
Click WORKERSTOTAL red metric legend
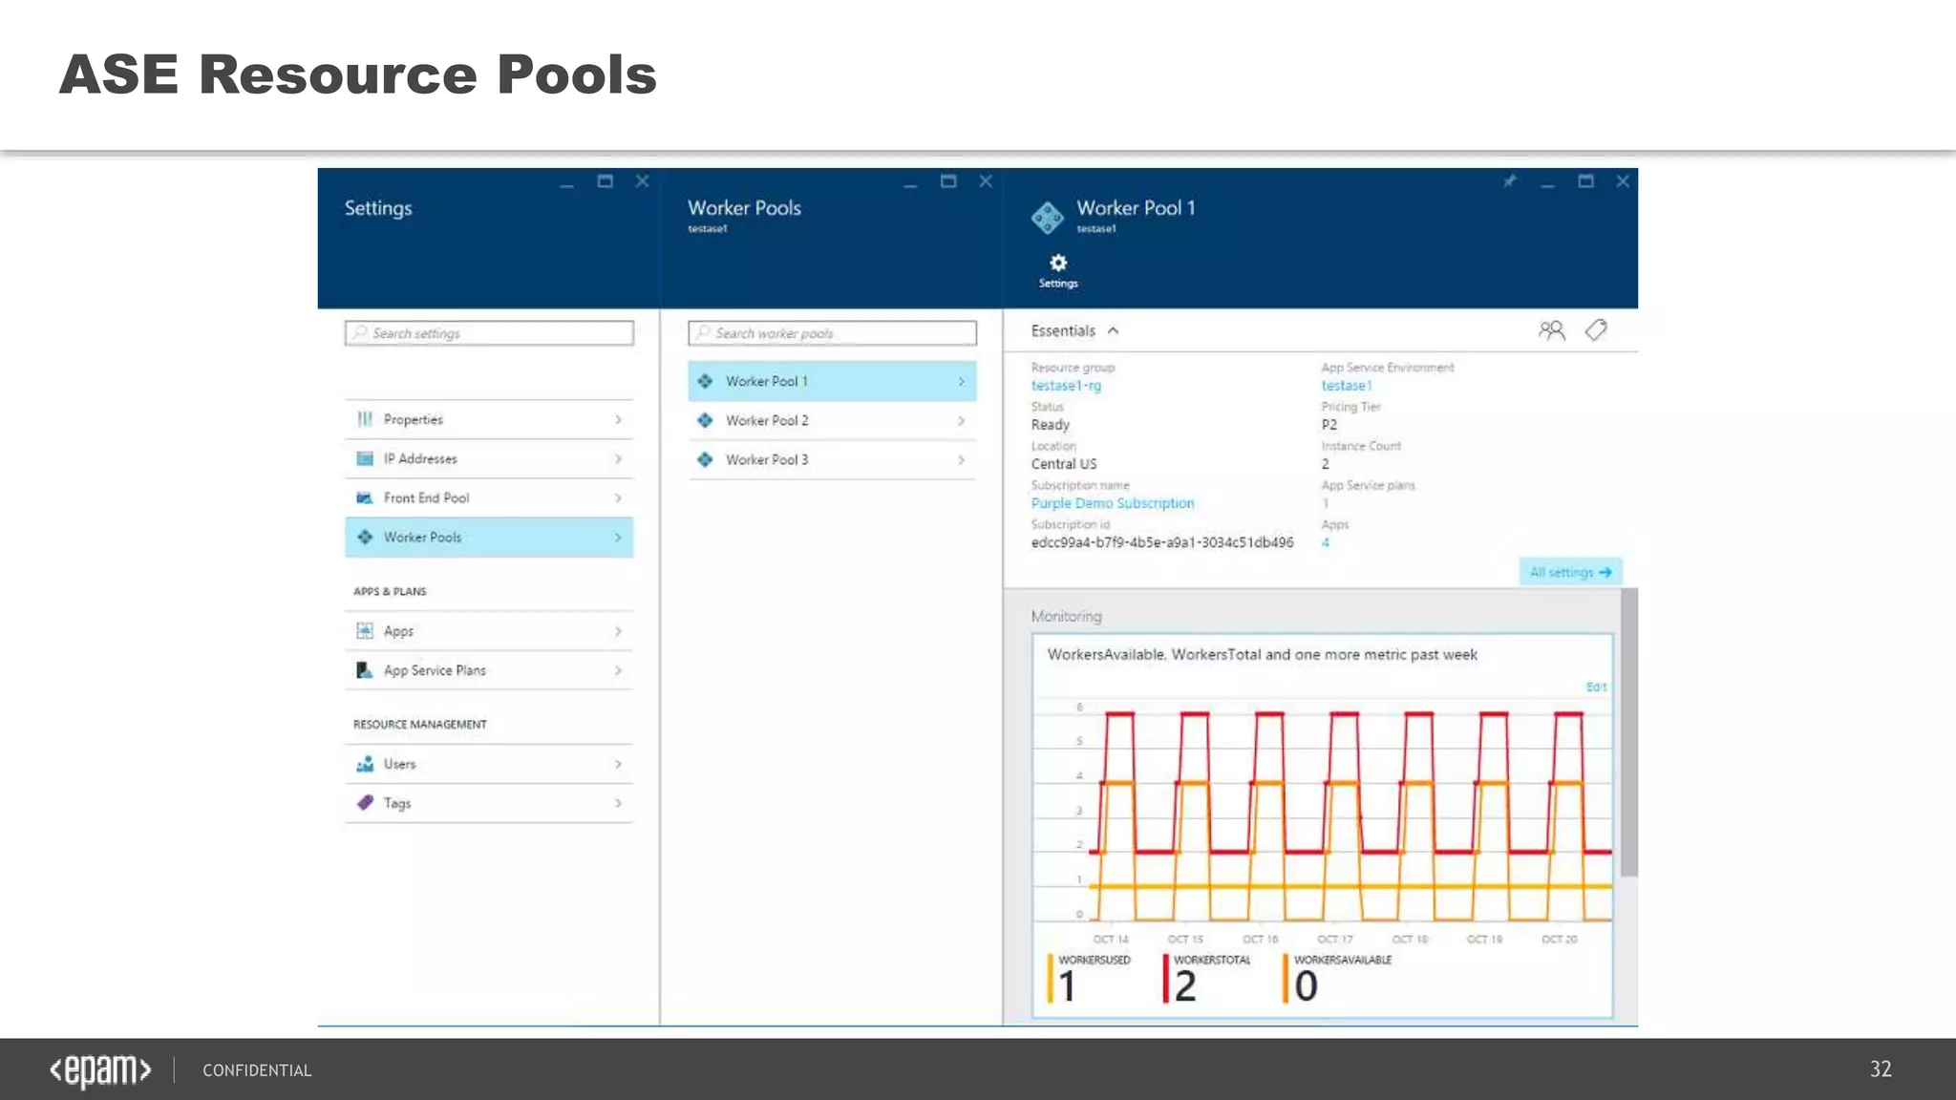coord(1207,978)
